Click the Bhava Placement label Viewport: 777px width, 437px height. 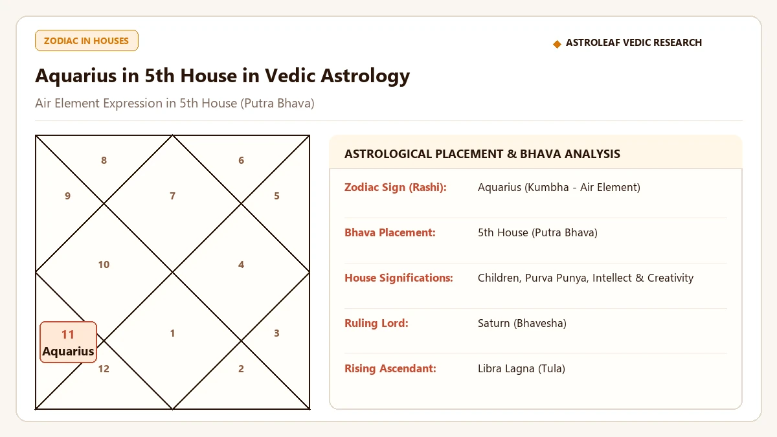coord(390,232)
